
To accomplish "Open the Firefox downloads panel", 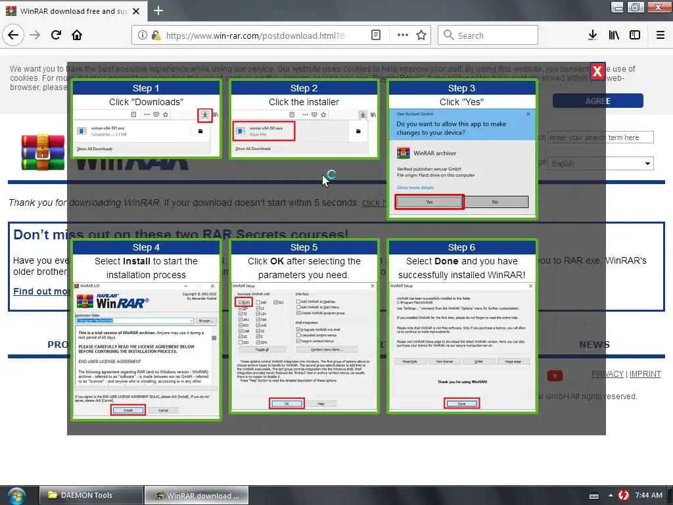I will coord(592,36).
